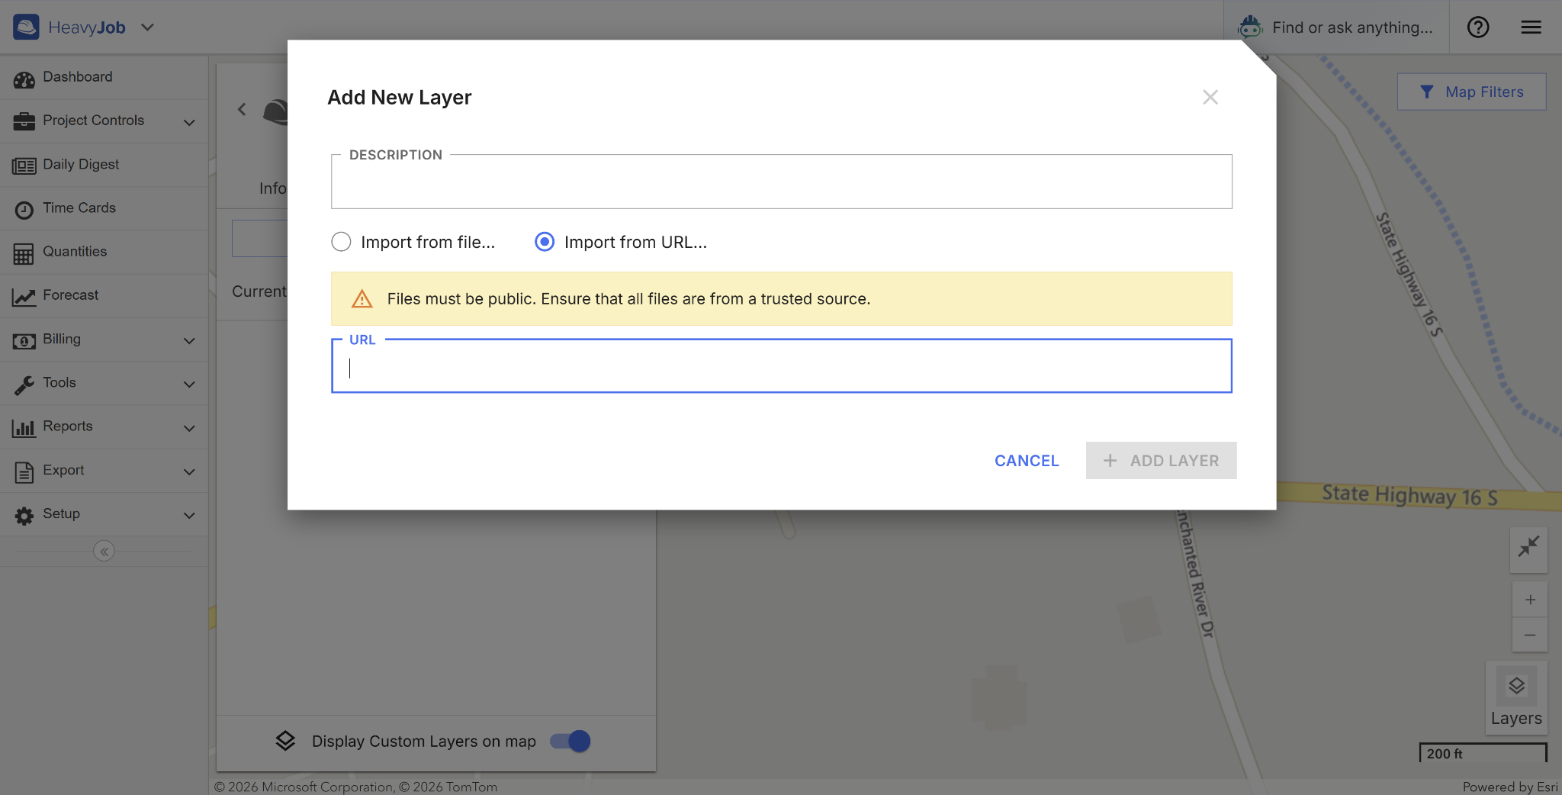
Task: Click the Forecast chart icon
Action: tap(24, 297)
